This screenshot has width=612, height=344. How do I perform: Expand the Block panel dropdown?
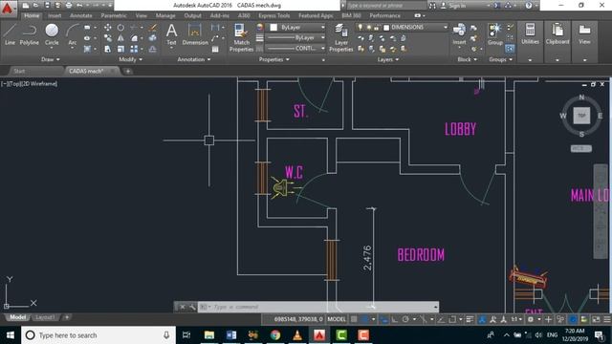[x=467, y=59]
